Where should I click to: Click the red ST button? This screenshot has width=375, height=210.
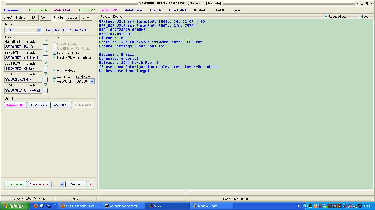91,184
